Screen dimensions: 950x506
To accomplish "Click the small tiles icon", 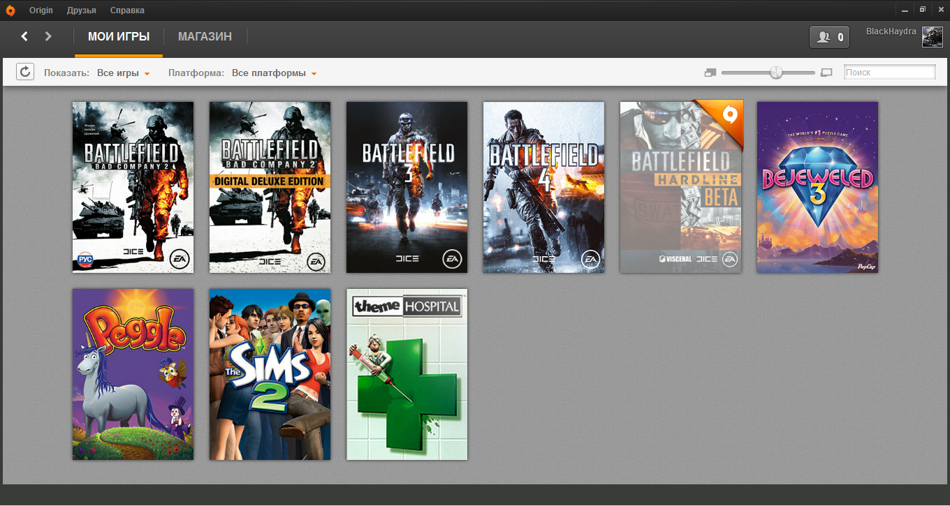I will point(711,73).
